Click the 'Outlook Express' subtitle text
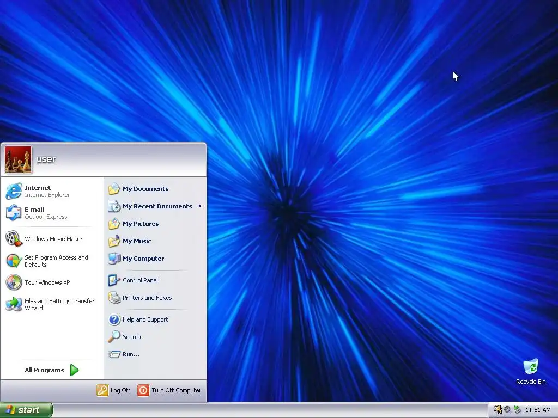Viewport: 558px width, 418px height. (46, 217)
